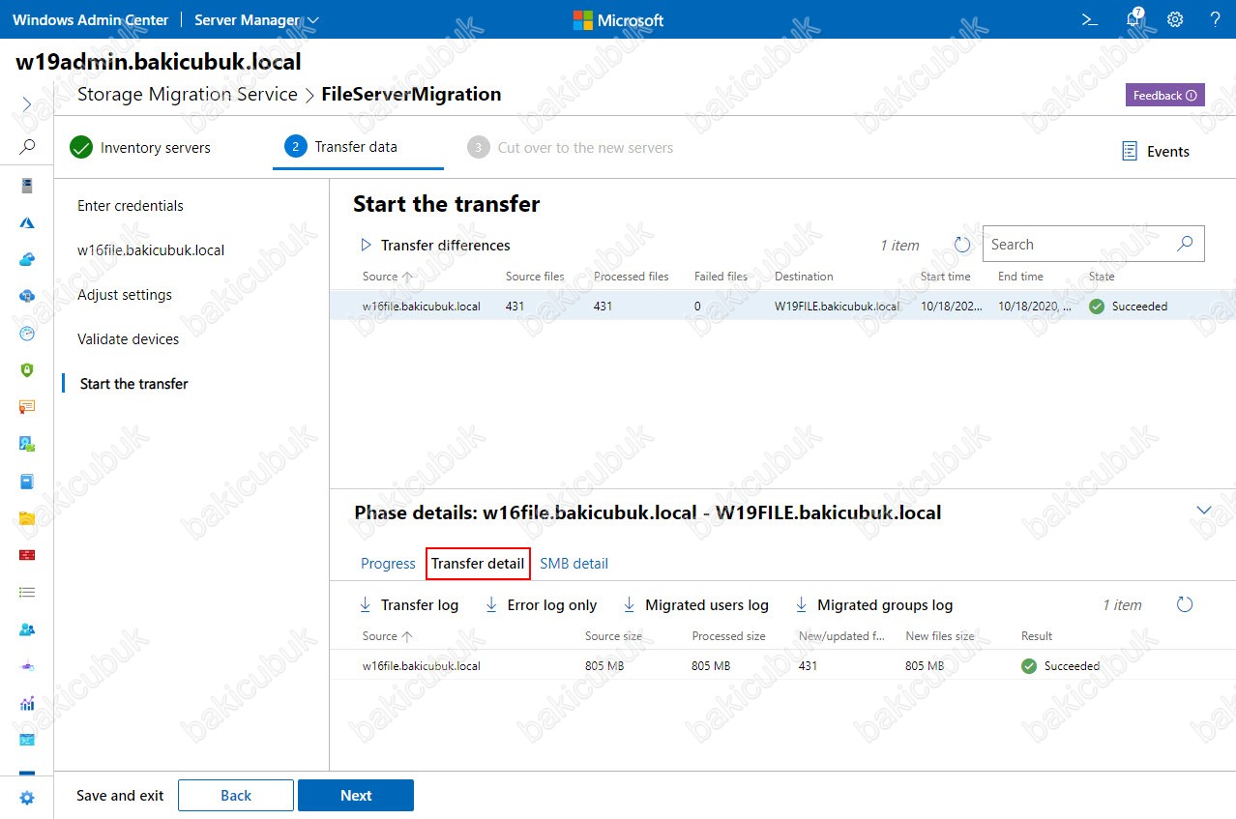Open the sidebar tool search magnifier

click(x=27, y=147)
